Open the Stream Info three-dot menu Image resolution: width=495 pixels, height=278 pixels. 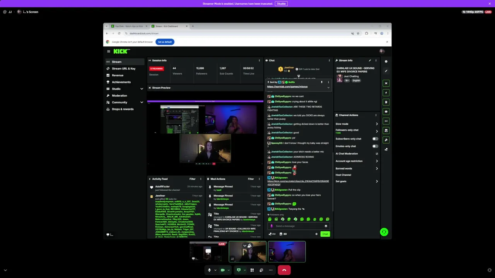376,60
